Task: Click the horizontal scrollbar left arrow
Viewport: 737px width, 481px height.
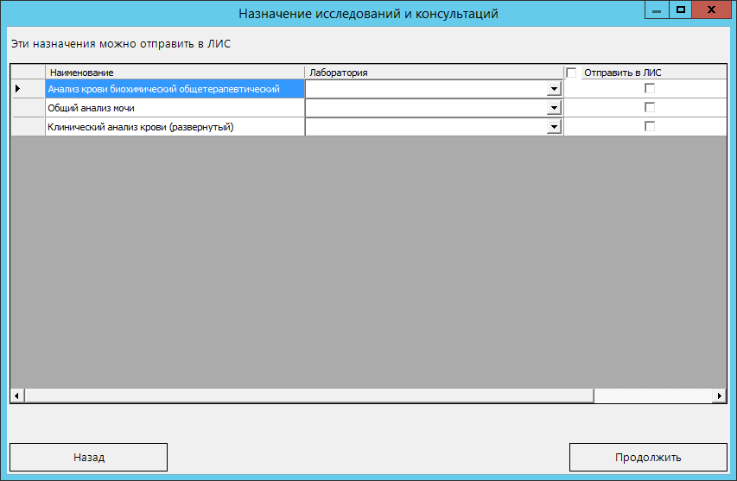Action: [17, 396]
